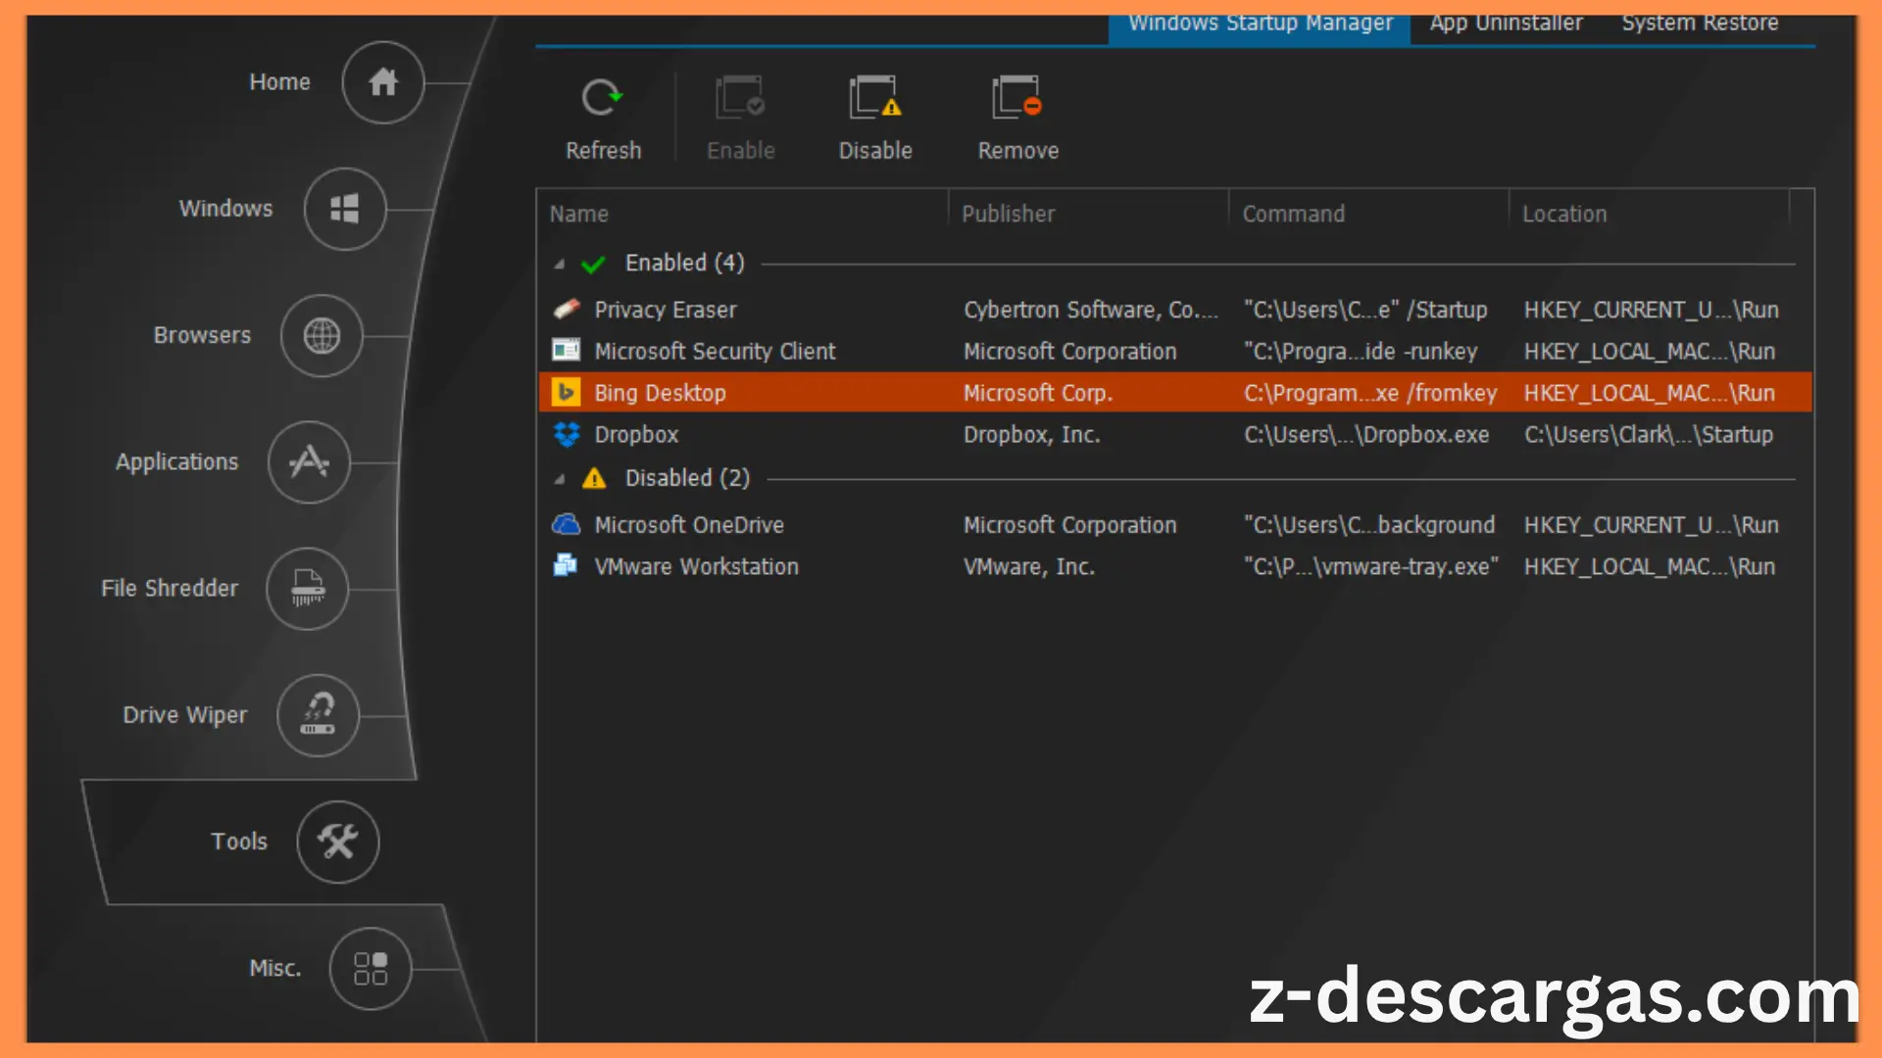
Task: Collapse the Enabled (4) group arrow
Action: coord(560,264)
